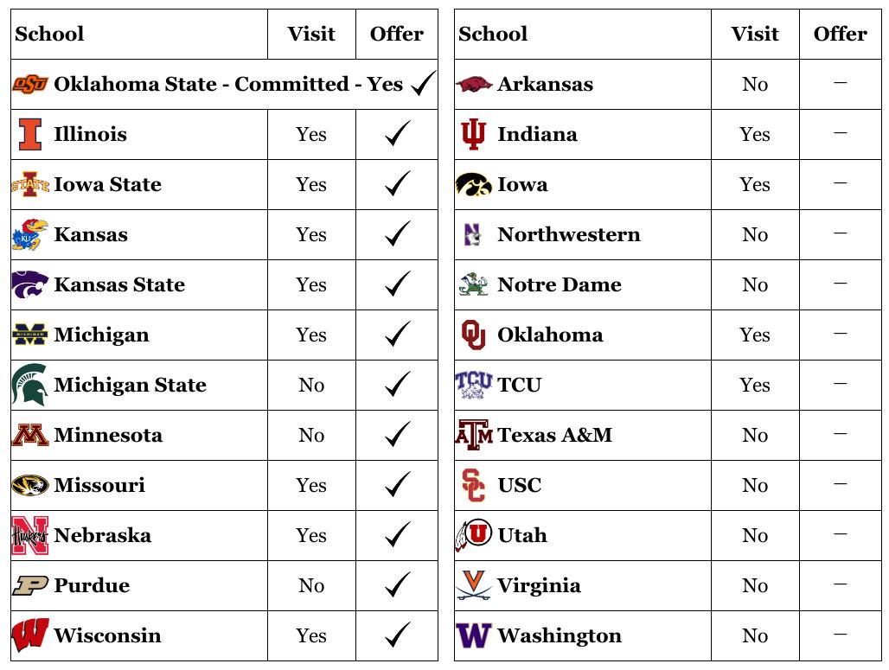
Task: Click the Kansas Jayhawk logo
Action: click(27, 234)
